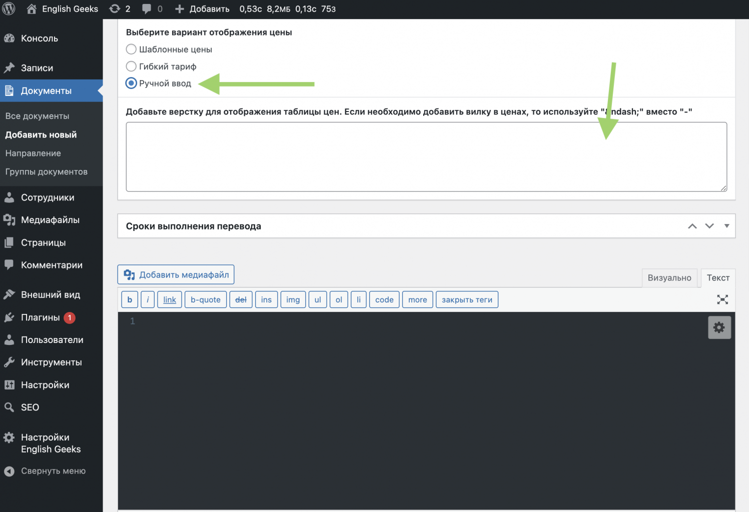The width and height of the screenshot is (749, 512).
Task: Click the Пользователи user icon
Action: (x=9, y=340)
